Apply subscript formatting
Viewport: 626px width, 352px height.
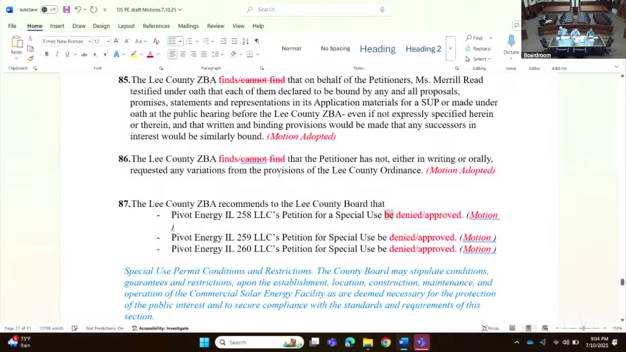(95, 54)
